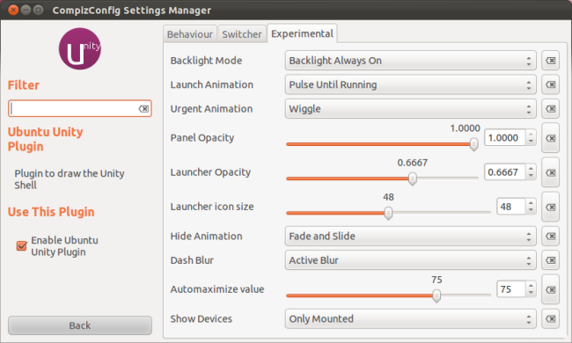Click the Launcher Opacity value field
This screenshot has width=572, height=343.
(x=505, y=172)
